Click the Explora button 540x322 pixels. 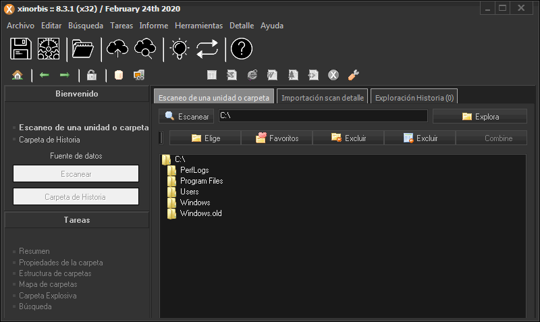480,116
